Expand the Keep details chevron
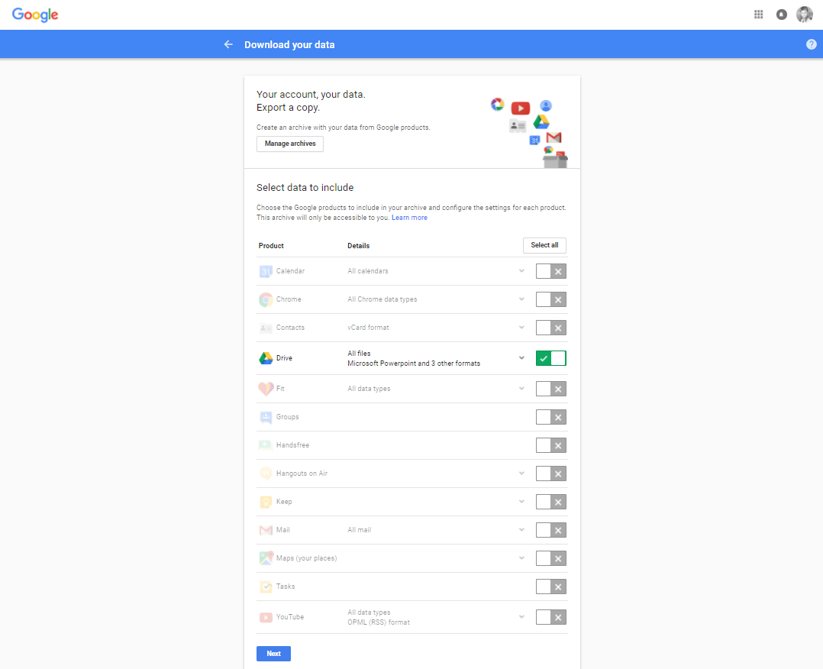 [521, 502]
